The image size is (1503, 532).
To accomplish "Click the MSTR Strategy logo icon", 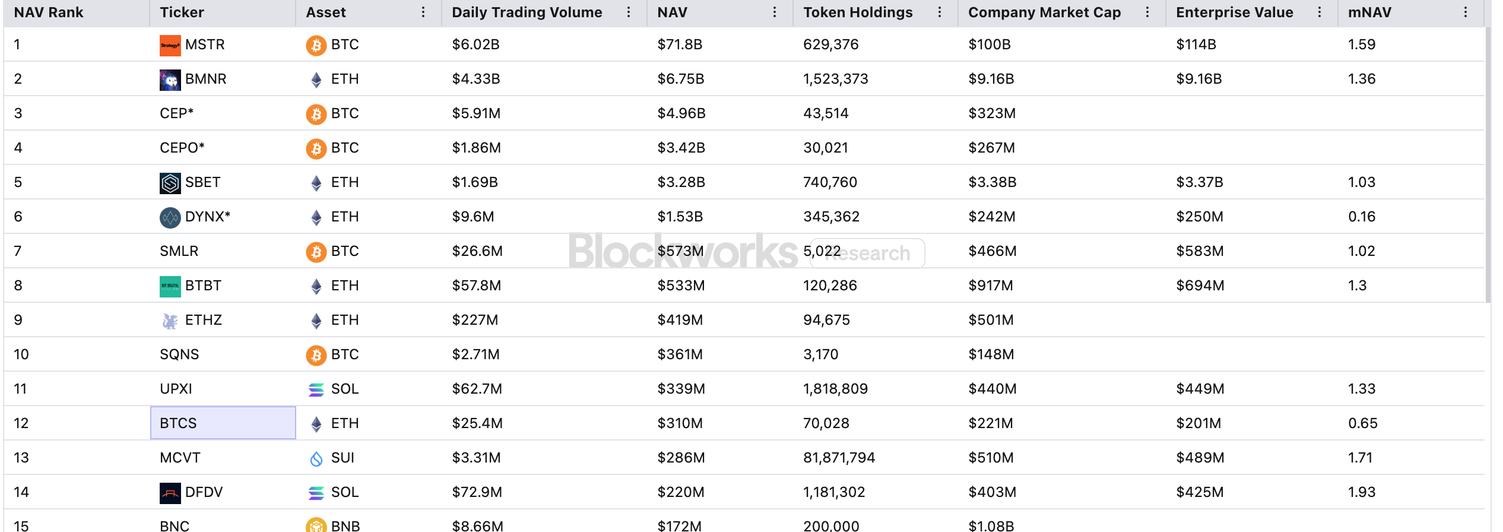I will (170, 45).
